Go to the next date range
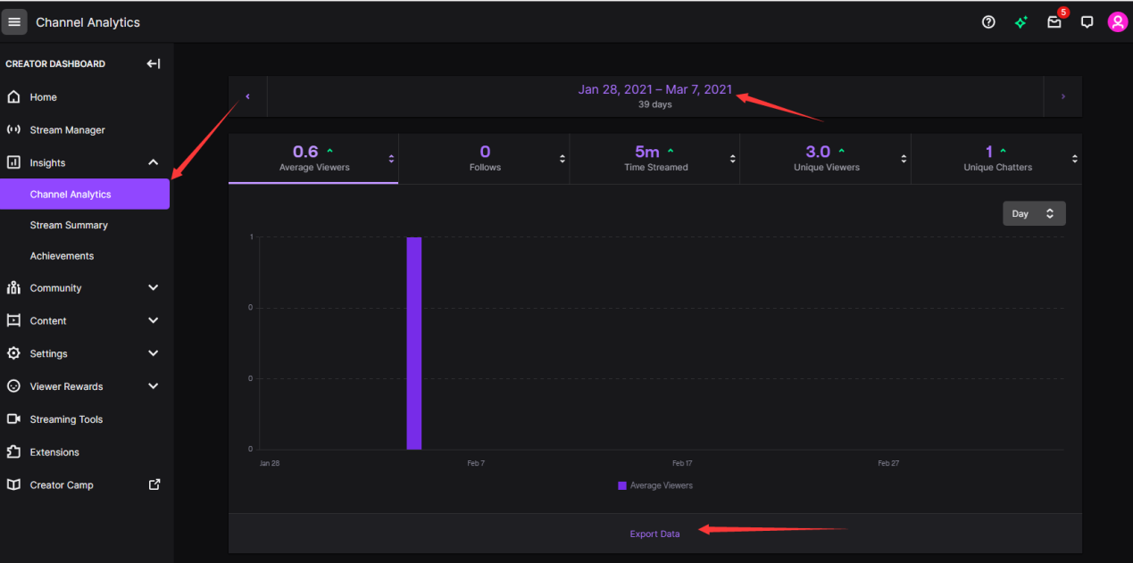Viewport: 1133px width, 563px height. [x=1062, y=96]
